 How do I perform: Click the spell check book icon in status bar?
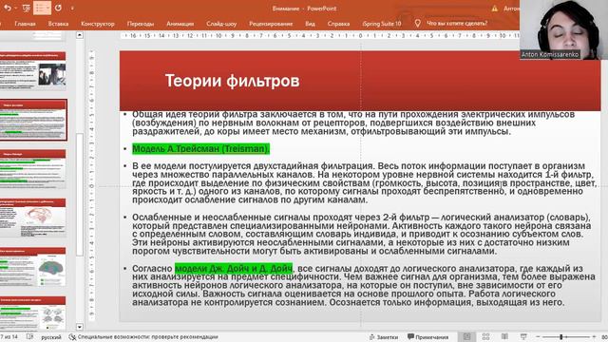pos(29,336)
